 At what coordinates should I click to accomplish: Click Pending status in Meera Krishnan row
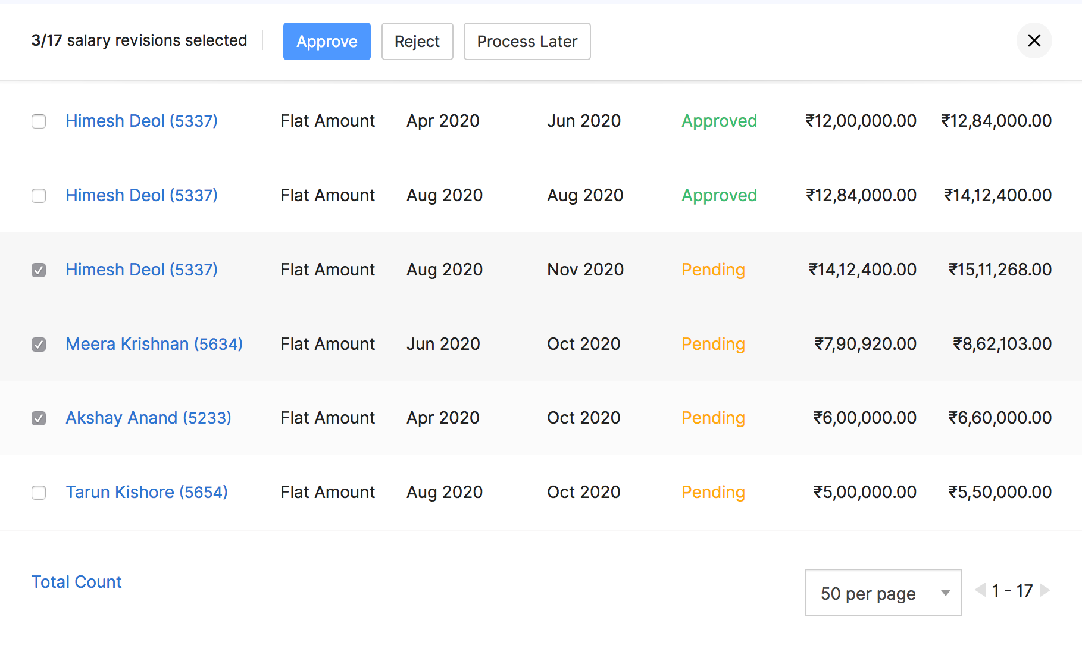(713, 344)
